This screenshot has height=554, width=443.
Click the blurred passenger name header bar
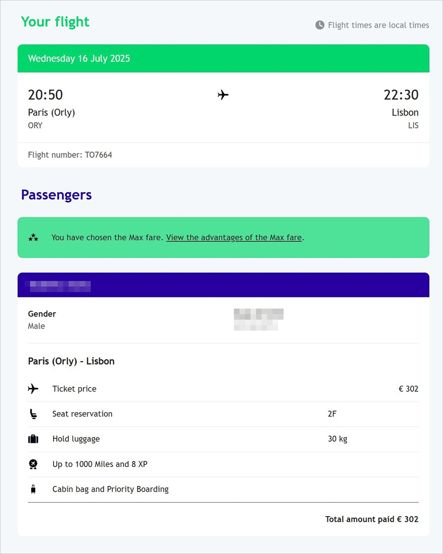tap(223, 285)
